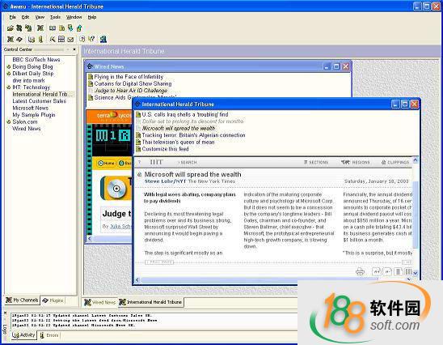Switch to the Plugins tab
This screenshot has height=345, width=443.
click(x=53, y=300)
